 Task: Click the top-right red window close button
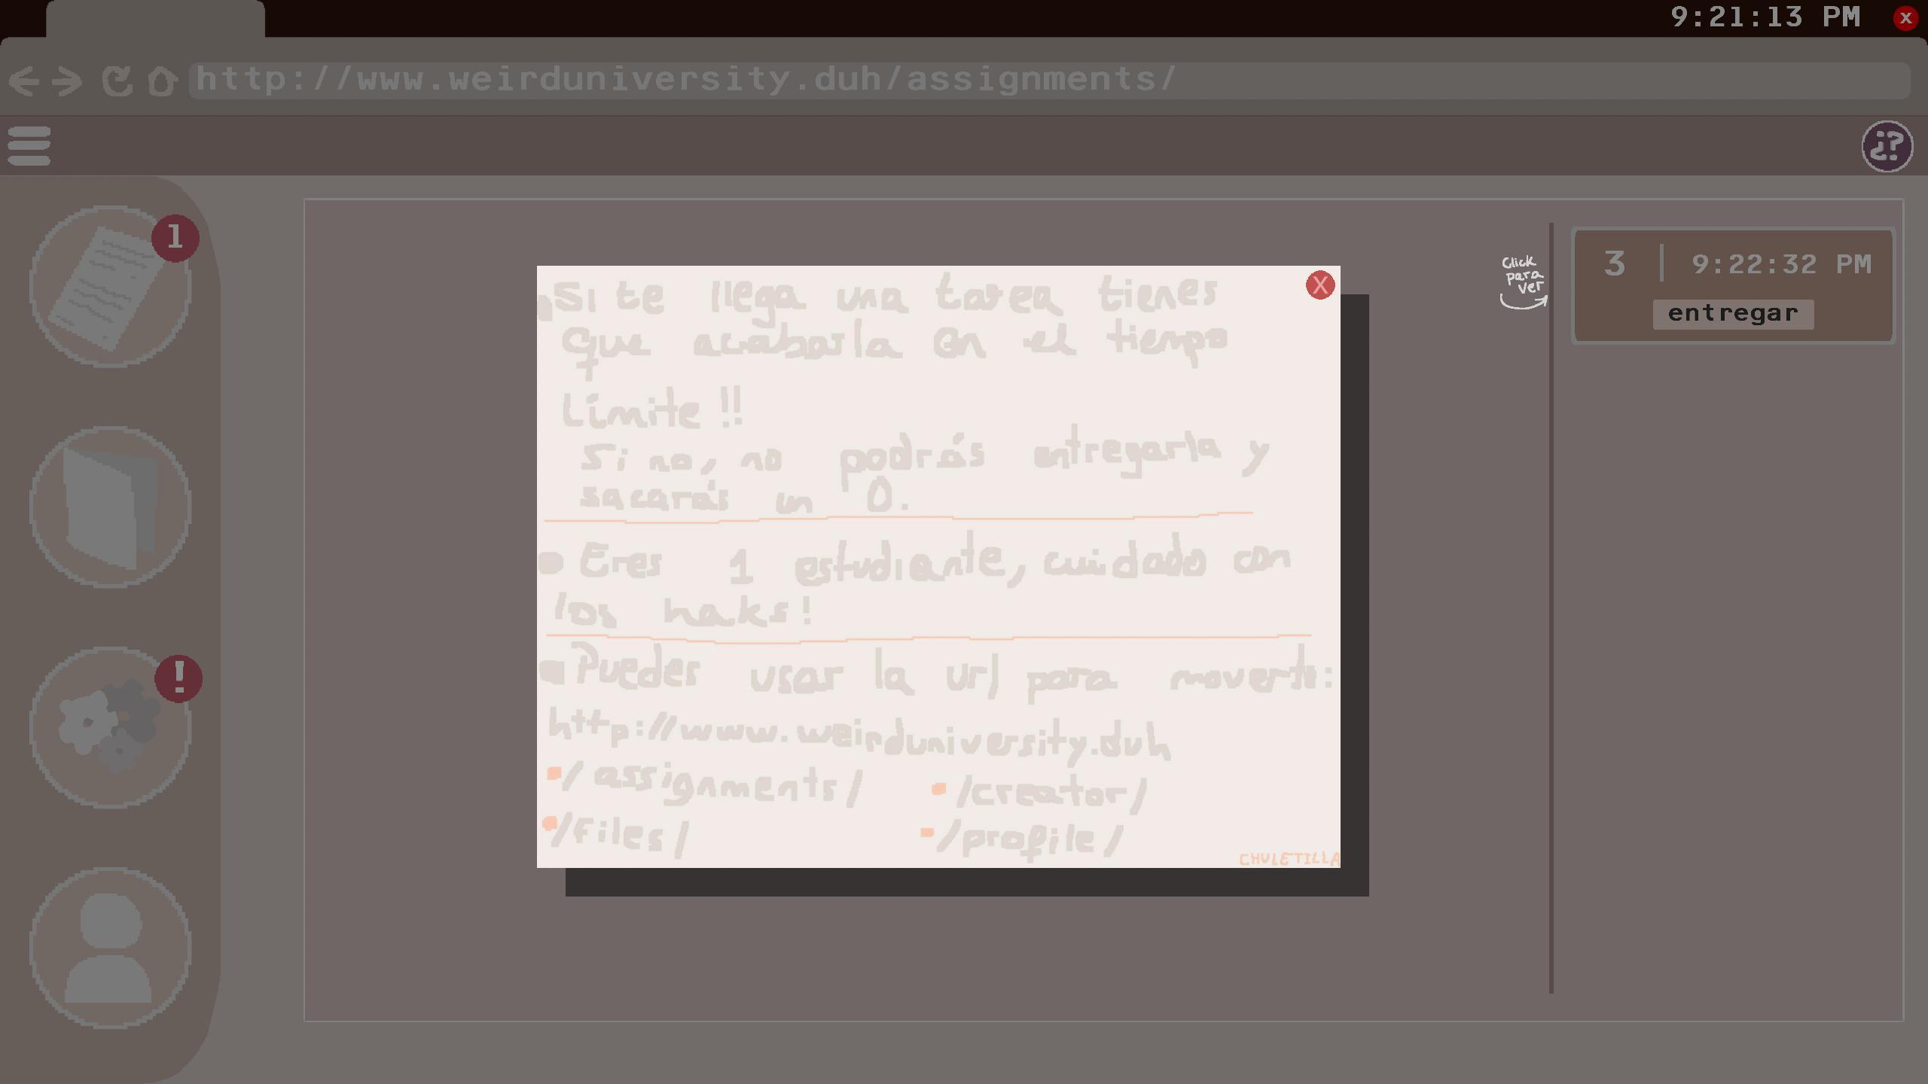(x=1905, y=18)
